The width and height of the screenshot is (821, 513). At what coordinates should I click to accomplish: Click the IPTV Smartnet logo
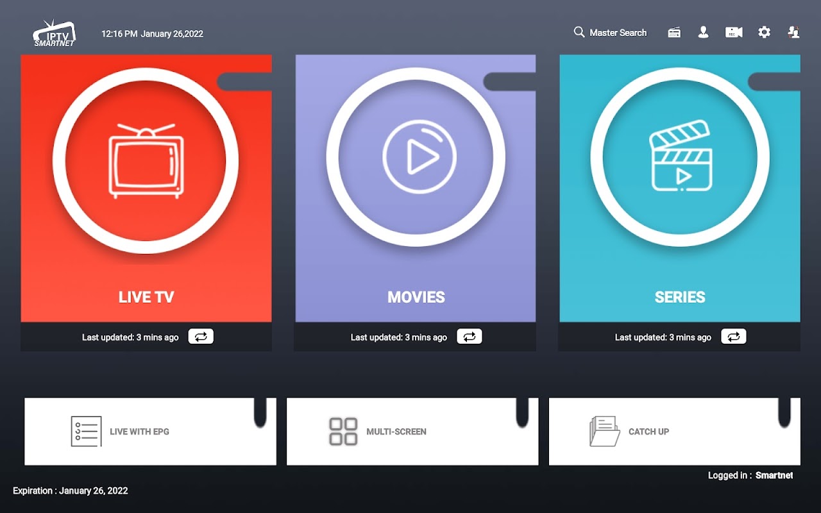tap(55, 33)
